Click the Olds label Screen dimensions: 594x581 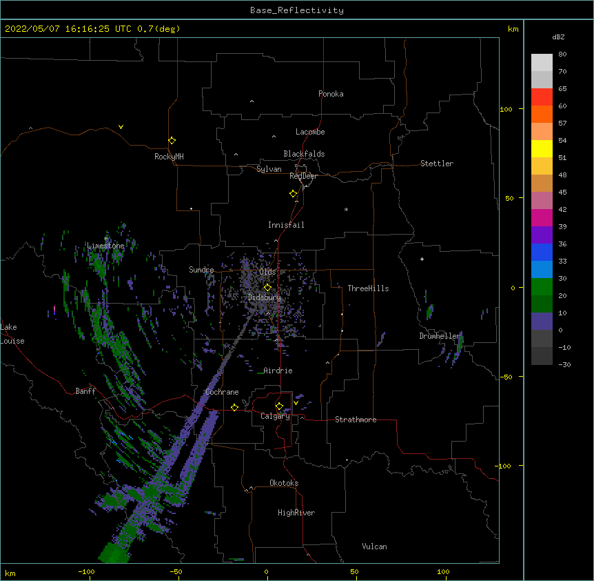tap(267, 272)
